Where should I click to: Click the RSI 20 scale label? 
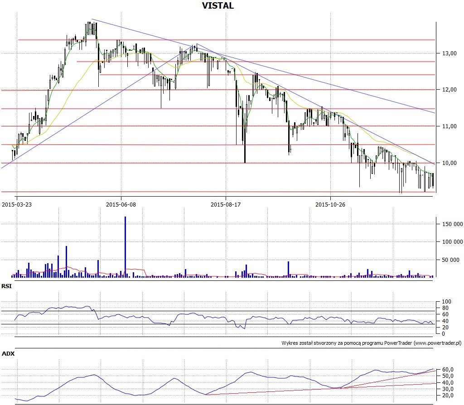445,328
